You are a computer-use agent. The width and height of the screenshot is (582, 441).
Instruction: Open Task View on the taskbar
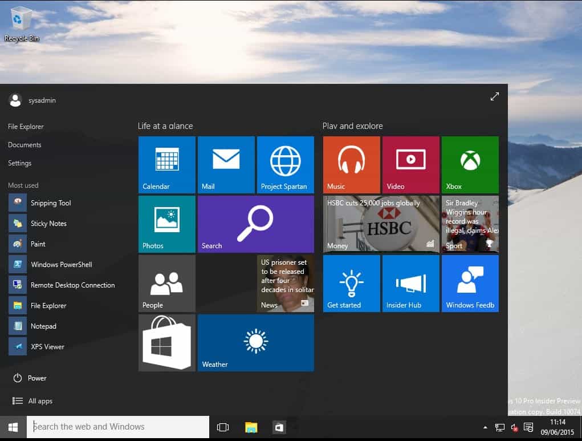(222, 427)
